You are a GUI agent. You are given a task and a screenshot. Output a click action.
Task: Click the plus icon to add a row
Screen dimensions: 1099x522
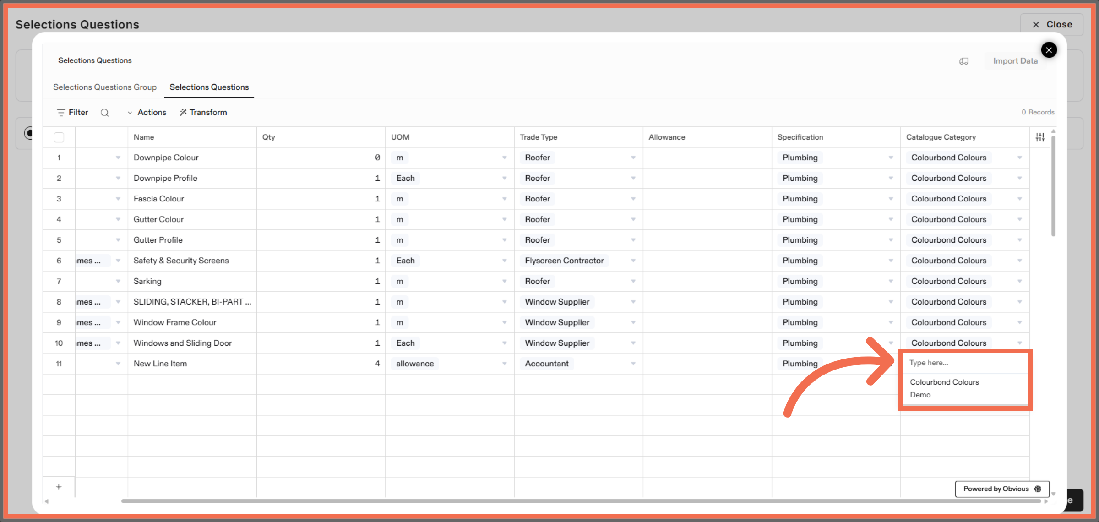[59, 487]
